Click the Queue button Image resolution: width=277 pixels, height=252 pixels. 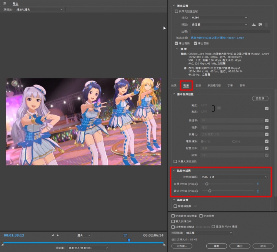tap(217, 246)
